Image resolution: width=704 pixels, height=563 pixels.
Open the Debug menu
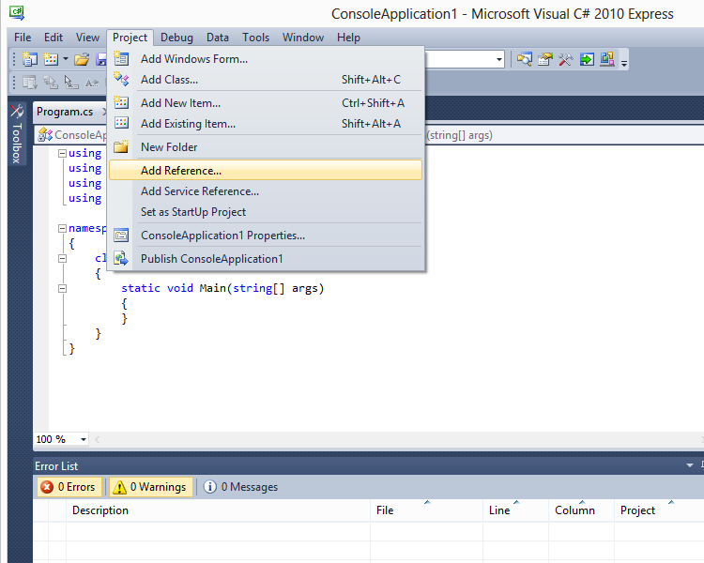click(176, 38)
